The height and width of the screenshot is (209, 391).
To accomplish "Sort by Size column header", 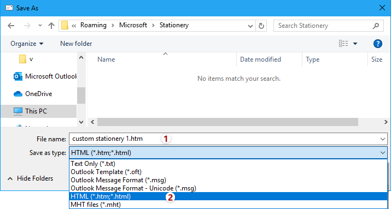I will click(377, 59).
